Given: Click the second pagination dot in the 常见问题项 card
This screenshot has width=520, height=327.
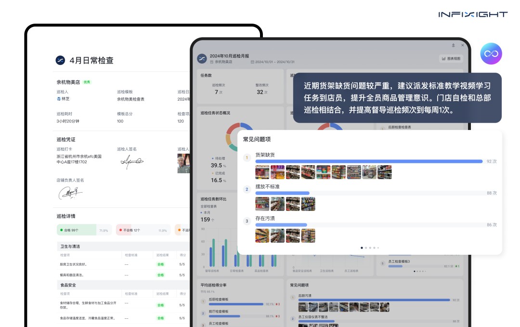Looking at the screenshot, I should click(x=366, y=248).
